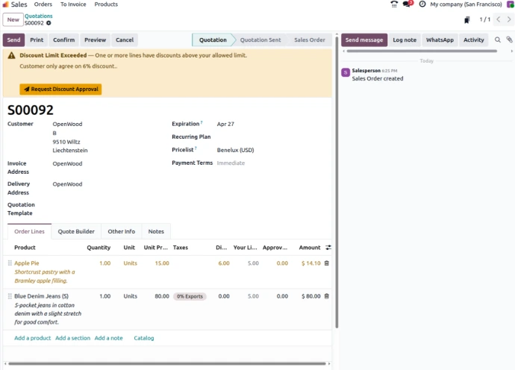Open optional columns settings in table

point(328,248)
